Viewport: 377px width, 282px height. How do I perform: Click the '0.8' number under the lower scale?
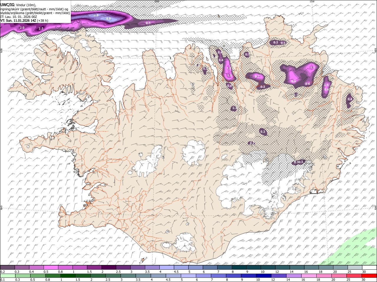coord(48,280)
